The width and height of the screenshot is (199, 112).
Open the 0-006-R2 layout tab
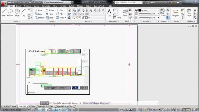[70, 106]
